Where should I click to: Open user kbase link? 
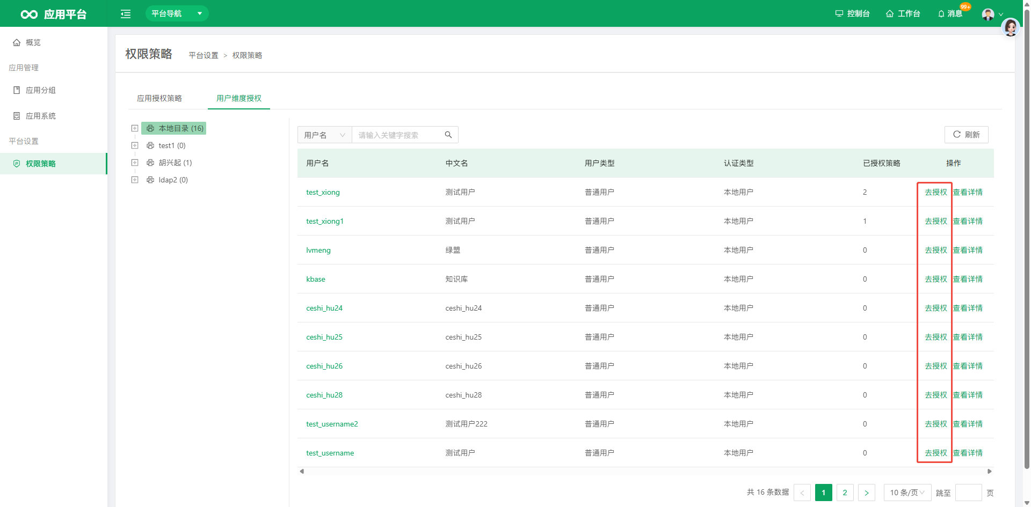[x=316, y=279]
